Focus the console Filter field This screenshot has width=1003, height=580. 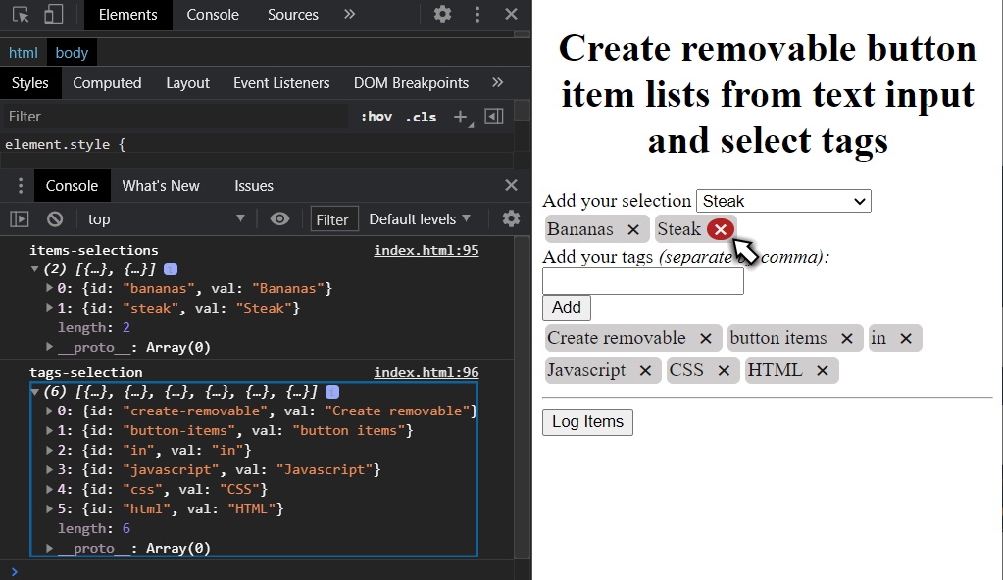pyautogui.click(x=334, y=219)
